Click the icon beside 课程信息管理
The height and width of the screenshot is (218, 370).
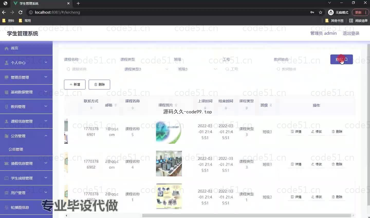click(7, 121)
